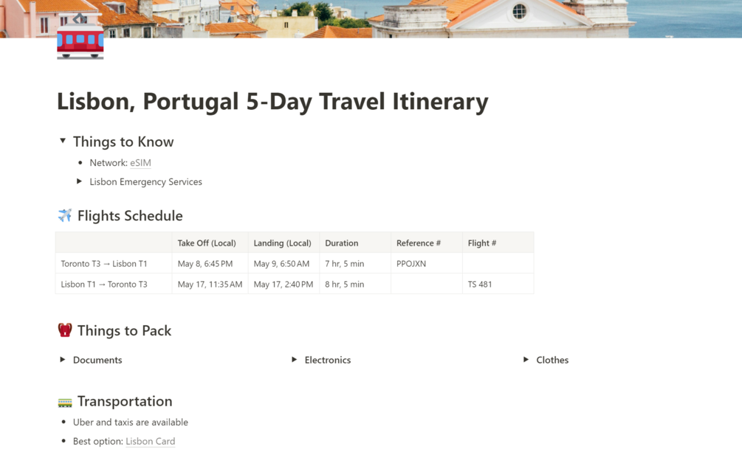
Task: Click the empty Flight # cell for Toronto to Lisbon
Action: pyautogui.click(x=498, y=263)
